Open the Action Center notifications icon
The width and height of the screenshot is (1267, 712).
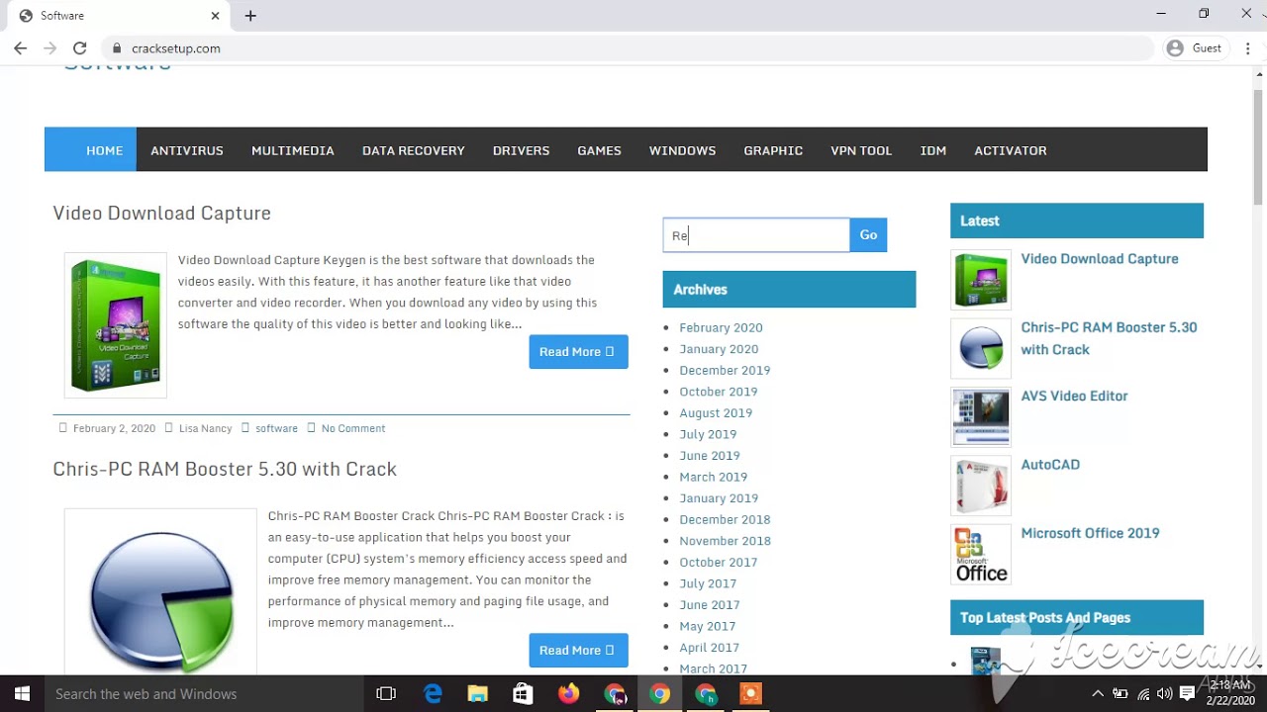(1187, 694)
